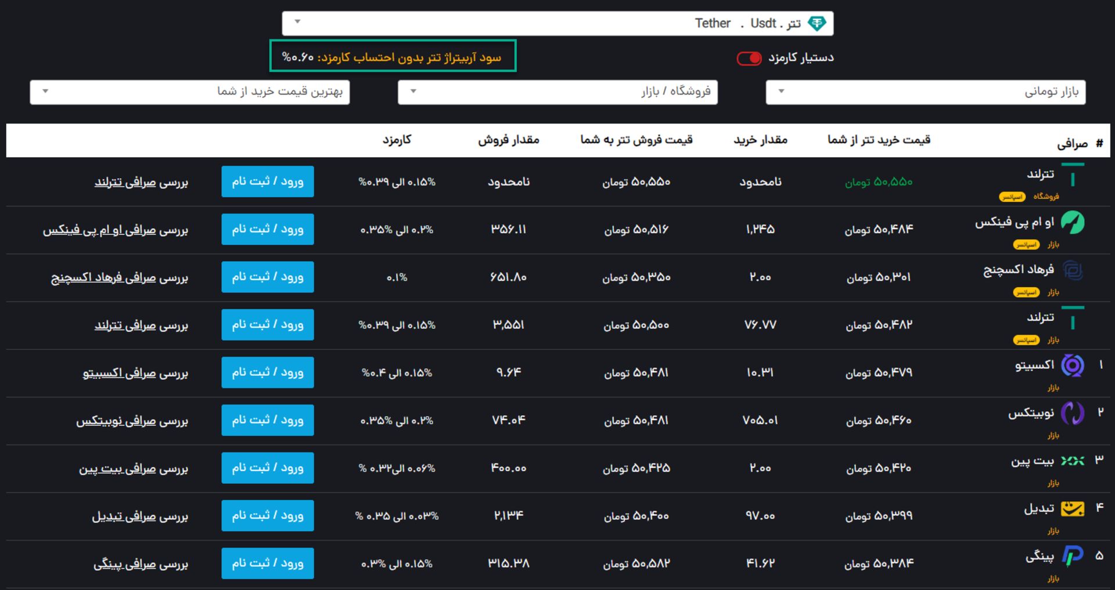This screenshot has height=590, width=1115.
Task: Toggle the fee assistant (دستیار کارمزد) switch
Action: pos(749,58)
